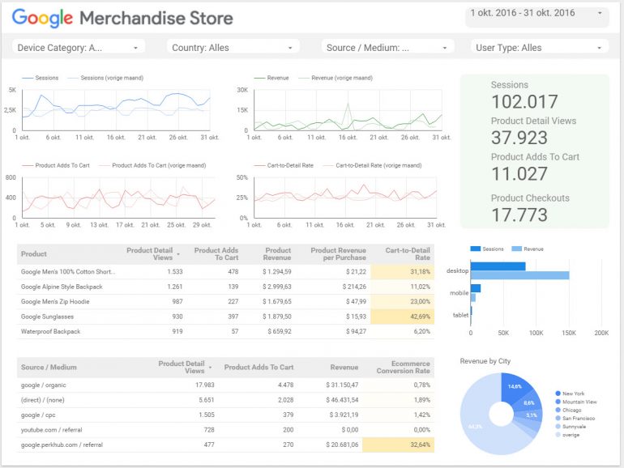Select the google / organic row
The width and height of the screenshot is (624, 468).
(x=225, y=385)
